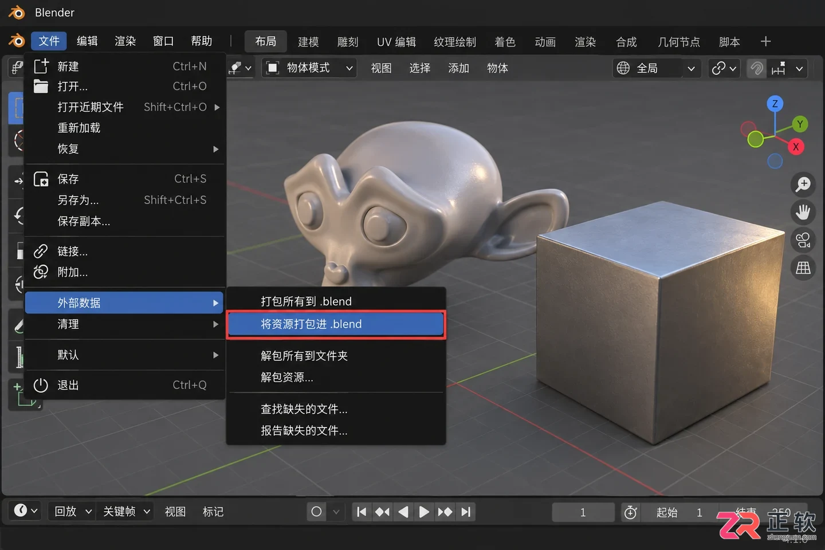
Task: Select 查找缺失的文件... option
Action: click(336, 409)
